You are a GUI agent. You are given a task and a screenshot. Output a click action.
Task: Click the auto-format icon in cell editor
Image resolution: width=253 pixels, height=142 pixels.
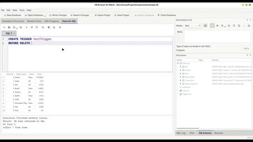coord(217,26)
